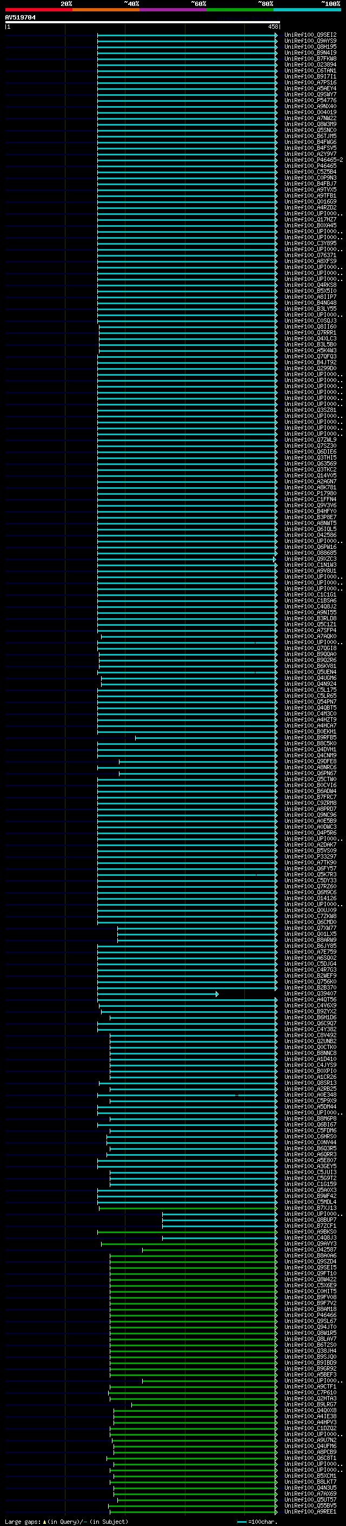This screenshot has width=346, height=1526.
Task: Select hit UniRef100_Q5UEN4
Action: (x=310, y=672)
